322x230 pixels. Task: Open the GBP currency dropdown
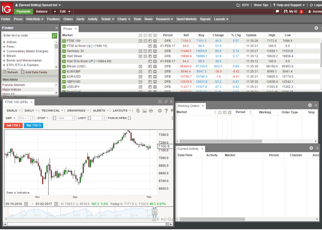10,118
